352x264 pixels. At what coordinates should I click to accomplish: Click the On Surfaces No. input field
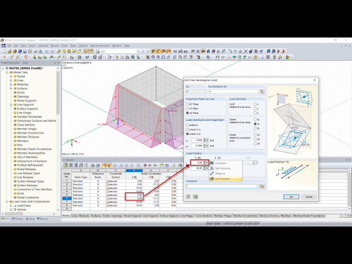(x=233, y=92)
